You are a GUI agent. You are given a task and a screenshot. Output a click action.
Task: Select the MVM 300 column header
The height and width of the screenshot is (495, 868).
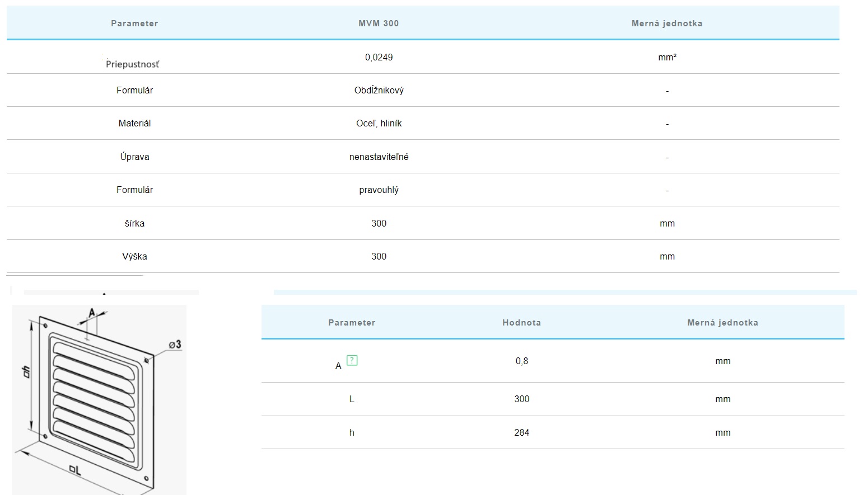pyautogui.click(x=379, y=23)
